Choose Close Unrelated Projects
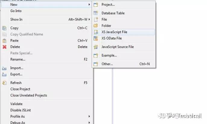 (29, 95)
